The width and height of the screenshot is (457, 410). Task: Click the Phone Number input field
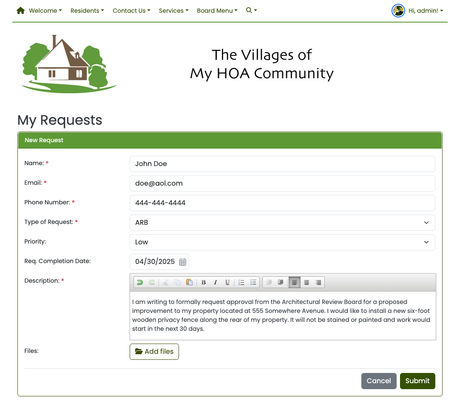(282, 203)
